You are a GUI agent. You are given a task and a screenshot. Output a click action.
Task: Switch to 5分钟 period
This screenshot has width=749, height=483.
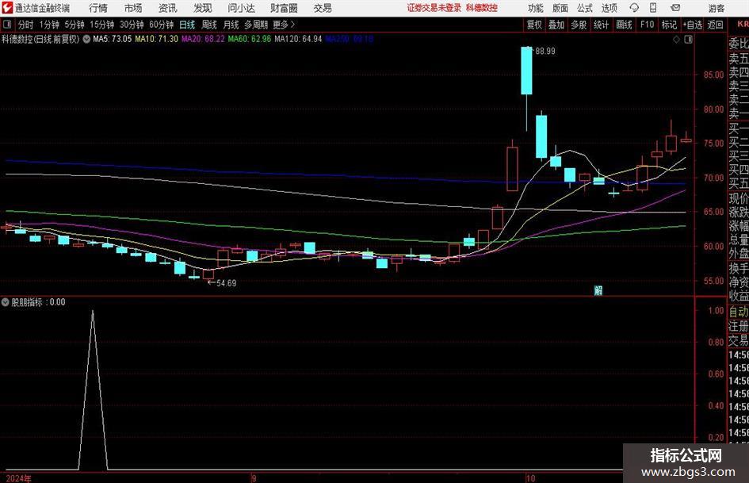(x=74, y=25)
